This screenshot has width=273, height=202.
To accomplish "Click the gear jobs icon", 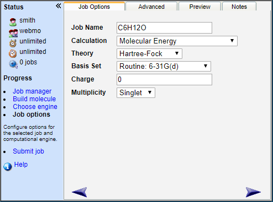I will coord(13,64).
